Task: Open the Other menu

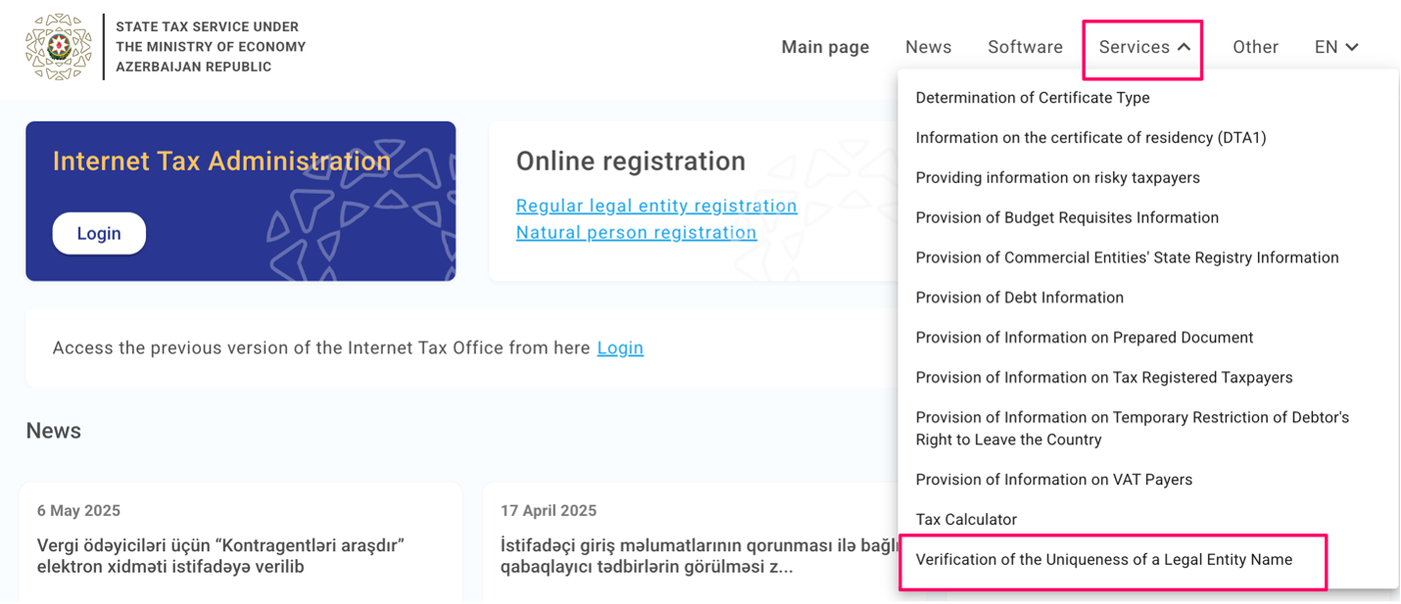Action: 1255,47
